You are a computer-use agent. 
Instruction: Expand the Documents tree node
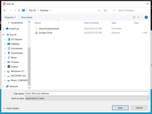[x=5, y=49]
